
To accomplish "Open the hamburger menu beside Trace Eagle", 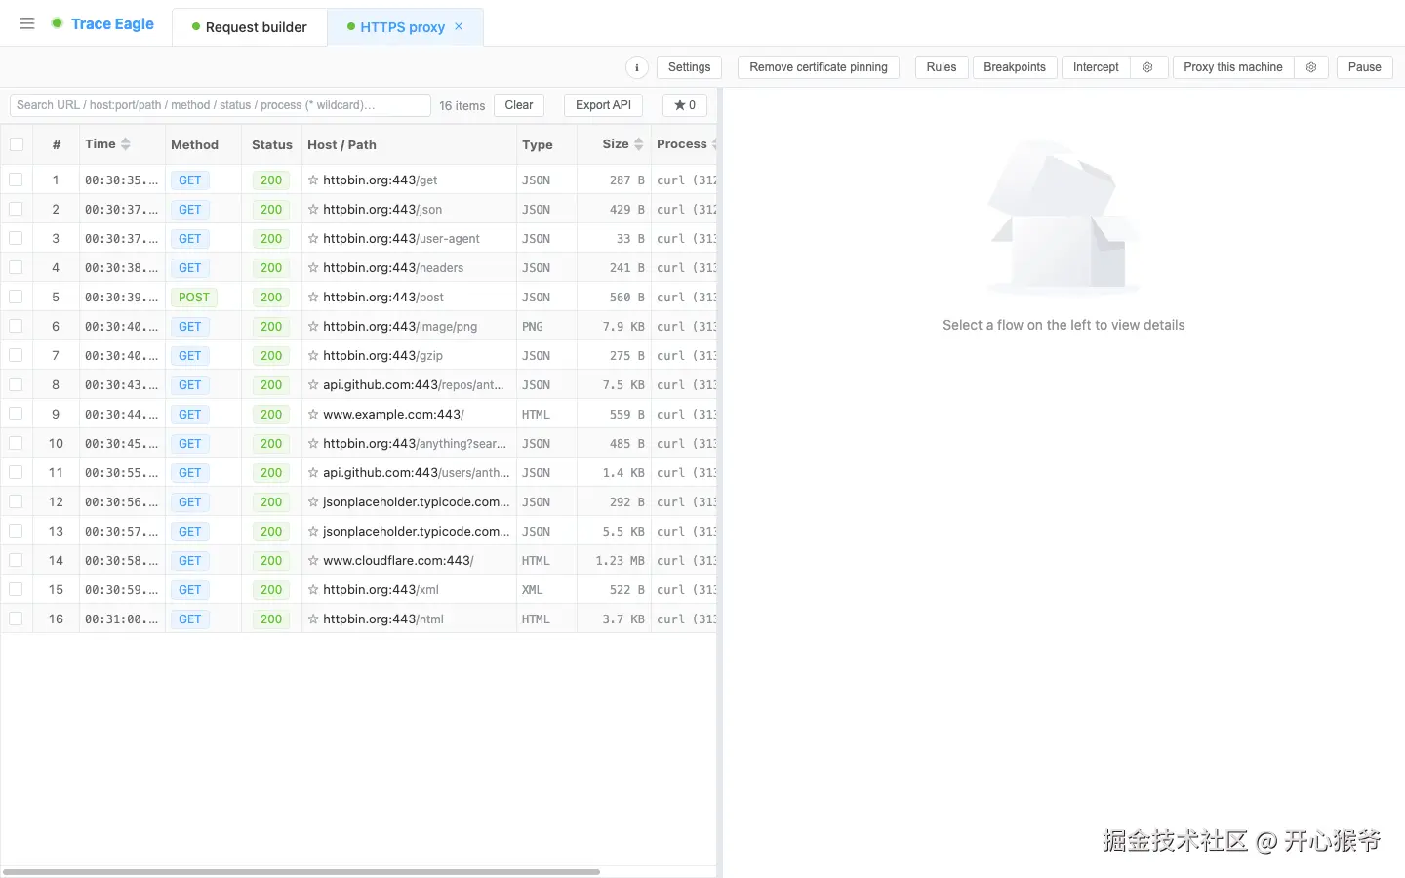I will pos(27,23).
